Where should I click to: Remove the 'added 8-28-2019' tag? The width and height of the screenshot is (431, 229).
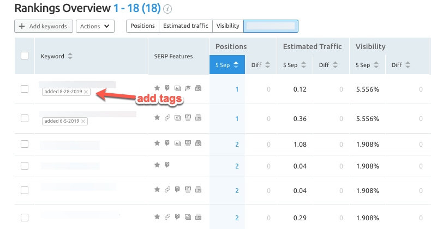(x=86, y=92)
